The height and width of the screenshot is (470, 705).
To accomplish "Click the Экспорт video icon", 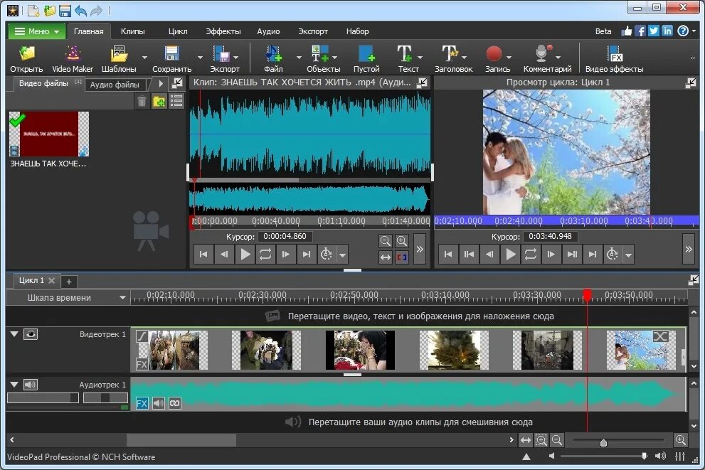I will click(x=221, y=55).
